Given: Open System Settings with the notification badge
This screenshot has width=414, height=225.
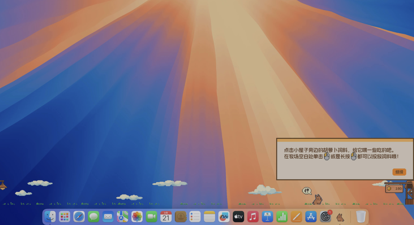Looking at the screenshot, I should [x=325, y=216].
